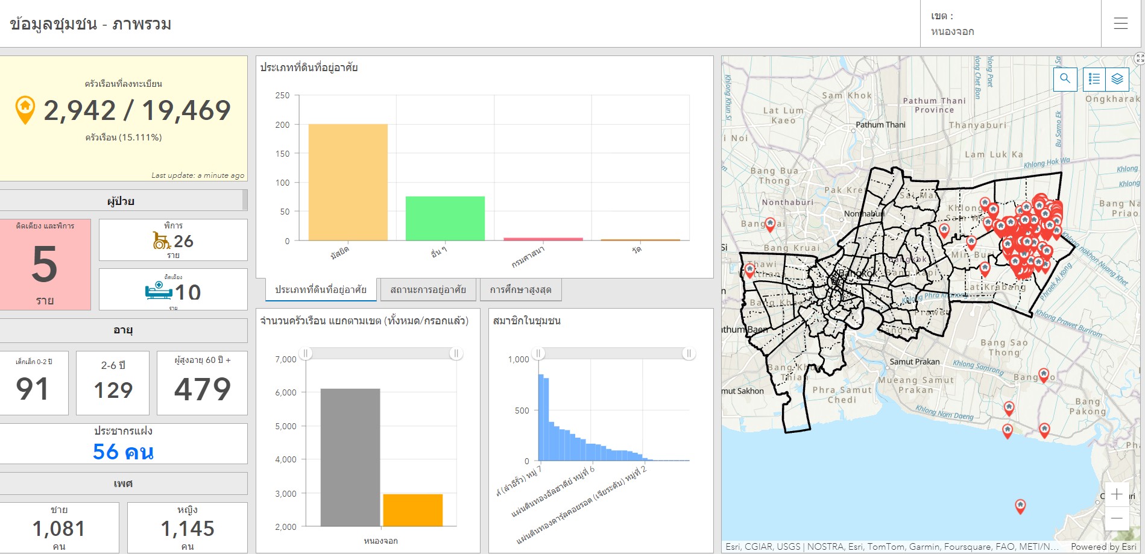Click the red map pin near Bang Pakong
1145x554 pixels.
click(x=1044, y=429)
